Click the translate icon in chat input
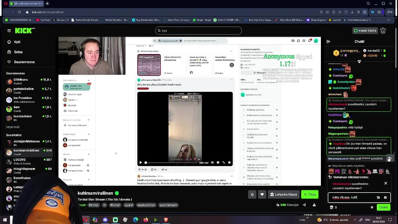Viewport: 398px width, 224px height. [x=378, y=198]
